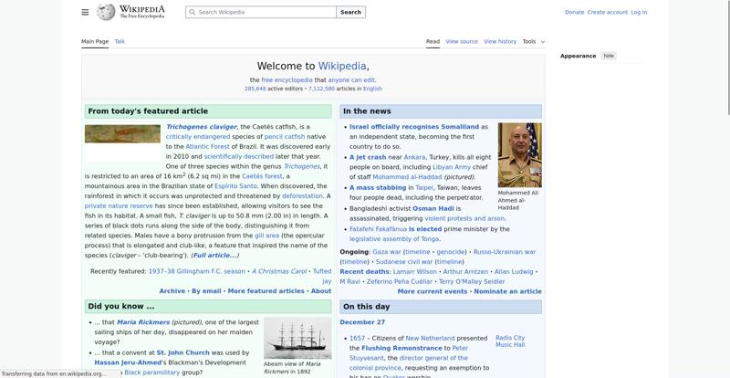Click the search magnifier input field

click(x=265, y=12)
